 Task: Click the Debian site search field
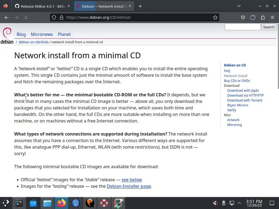pyautogui.click(x=243, y=27)
